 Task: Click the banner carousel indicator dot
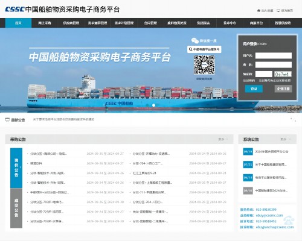point(153,105)
